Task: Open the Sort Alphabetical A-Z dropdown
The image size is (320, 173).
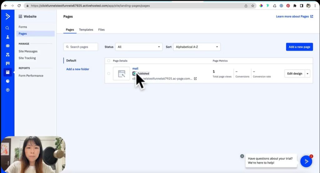Action: pos(197,47)
